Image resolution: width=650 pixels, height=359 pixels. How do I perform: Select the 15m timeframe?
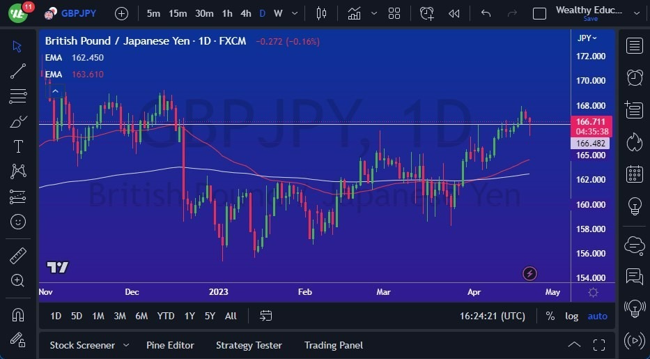(x=178, y=14)
